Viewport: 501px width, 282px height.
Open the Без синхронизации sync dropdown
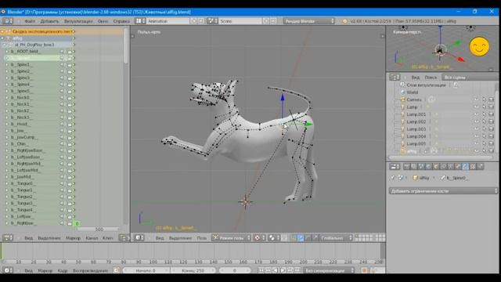[329, 270]
